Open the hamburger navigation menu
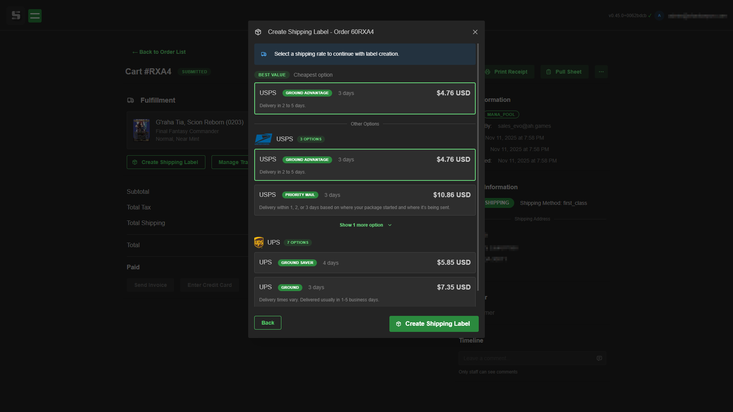The width and height of the screenshot is (733, 412). 35,16
